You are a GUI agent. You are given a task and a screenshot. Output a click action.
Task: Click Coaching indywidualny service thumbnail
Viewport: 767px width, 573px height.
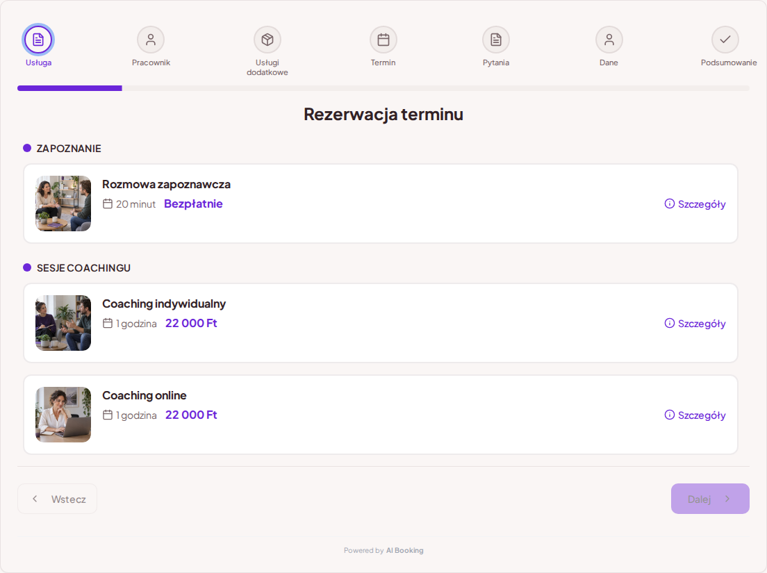(63, 323)
